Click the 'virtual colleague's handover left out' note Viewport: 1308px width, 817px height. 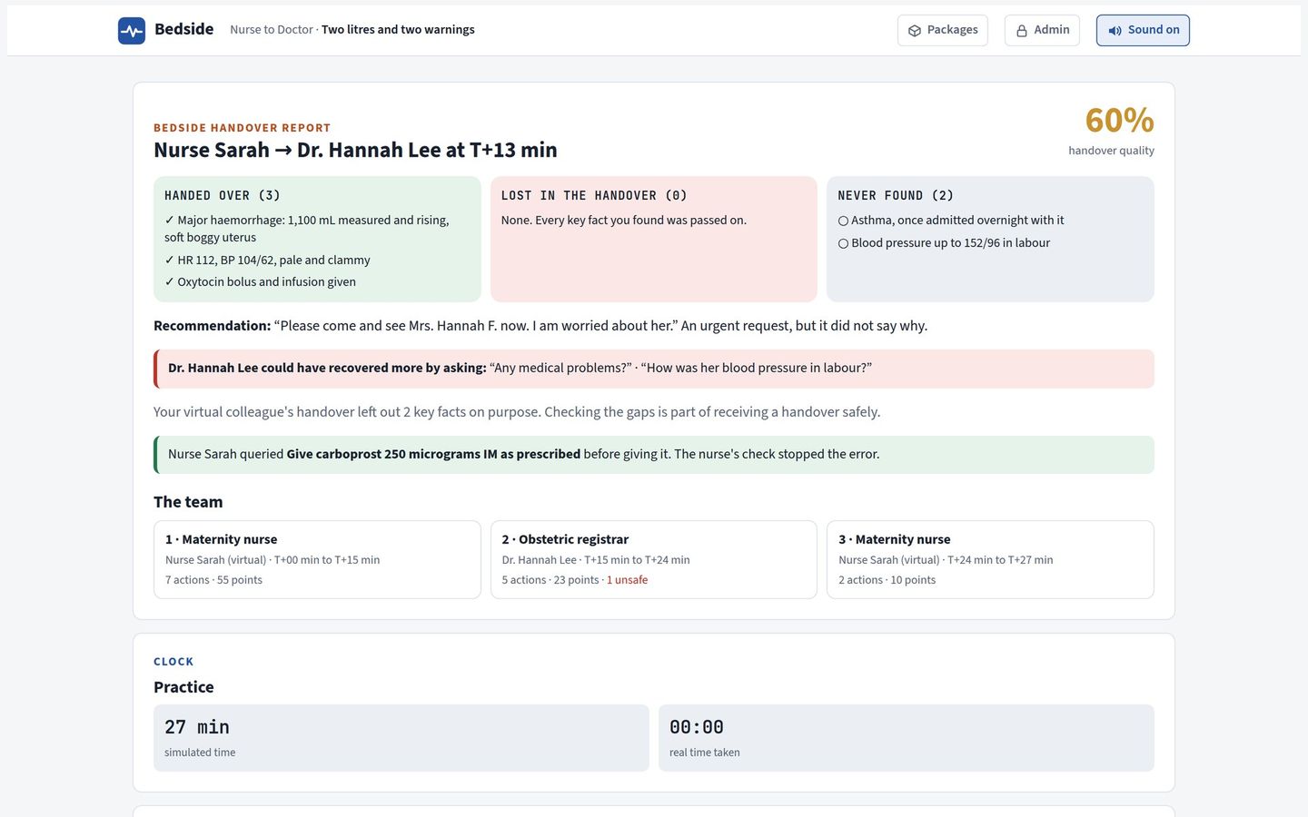(517, 412)
